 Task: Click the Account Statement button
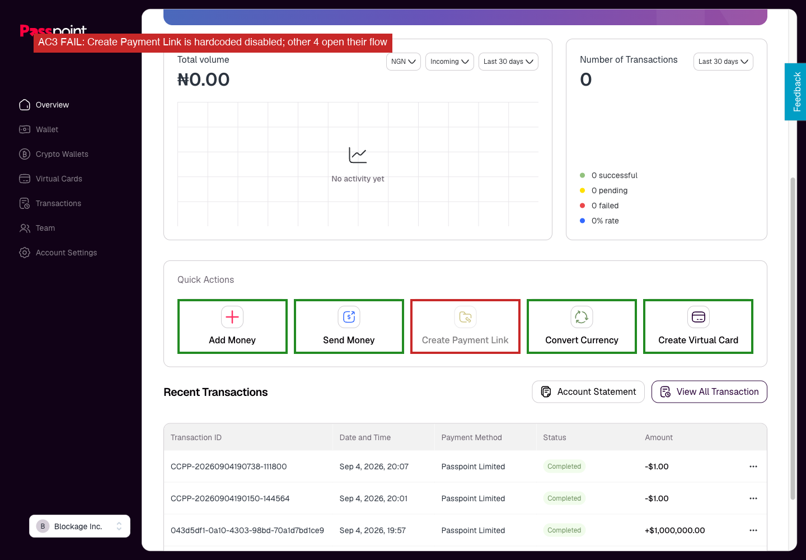[588, 392]
